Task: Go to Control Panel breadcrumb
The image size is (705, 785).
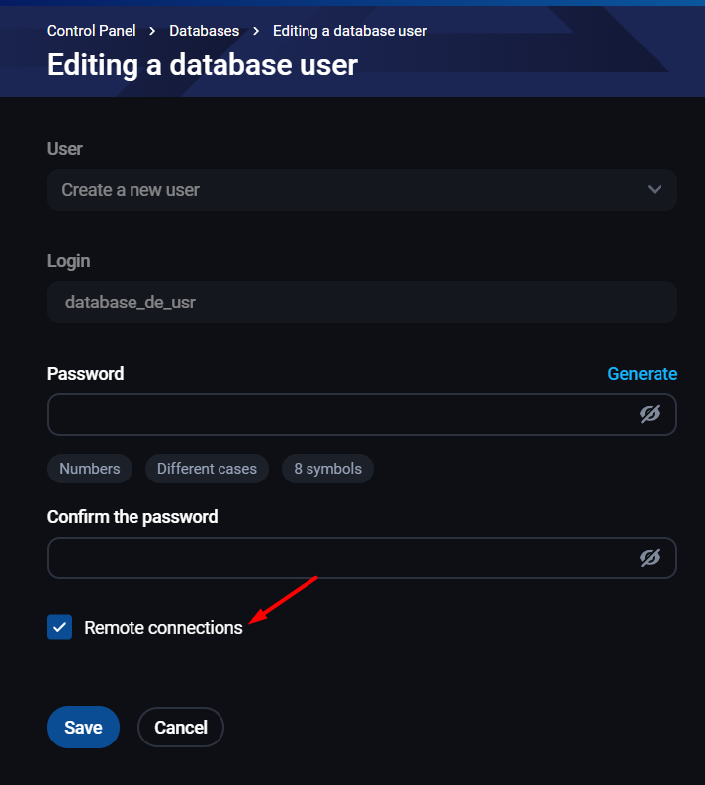Action: pos(91,31)
